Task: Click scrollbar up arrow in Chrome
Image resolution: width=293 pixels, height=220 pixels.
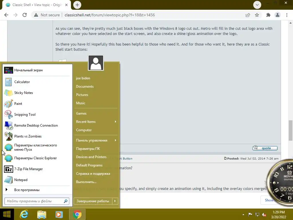Action: click(x=290, y=23)
